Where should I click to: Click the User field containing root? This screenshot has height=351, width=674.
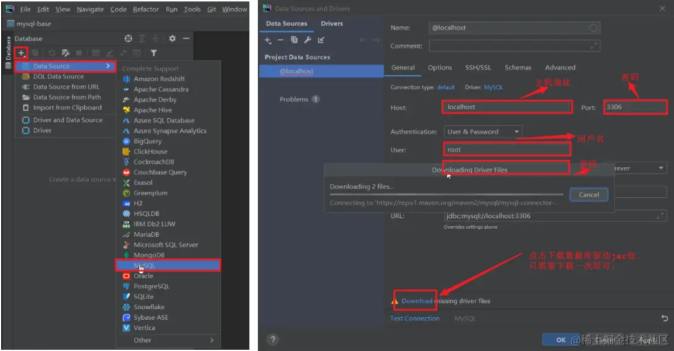click(x=507, y=149)
